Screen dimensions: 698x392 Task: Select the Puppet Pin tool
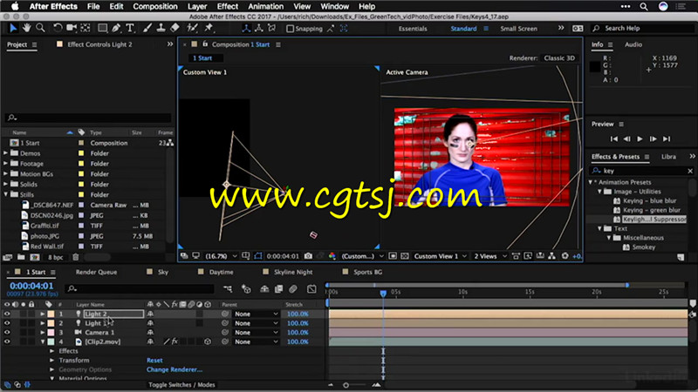[209, 28]
